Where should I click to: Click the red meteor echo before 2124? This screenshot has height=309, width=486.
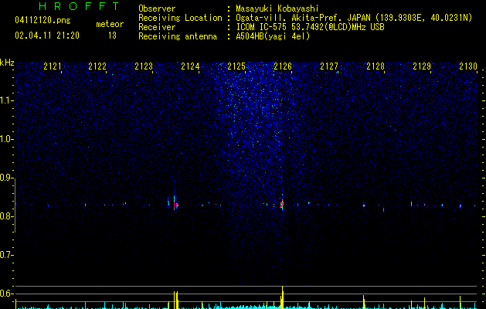click(x=175, y=205)
